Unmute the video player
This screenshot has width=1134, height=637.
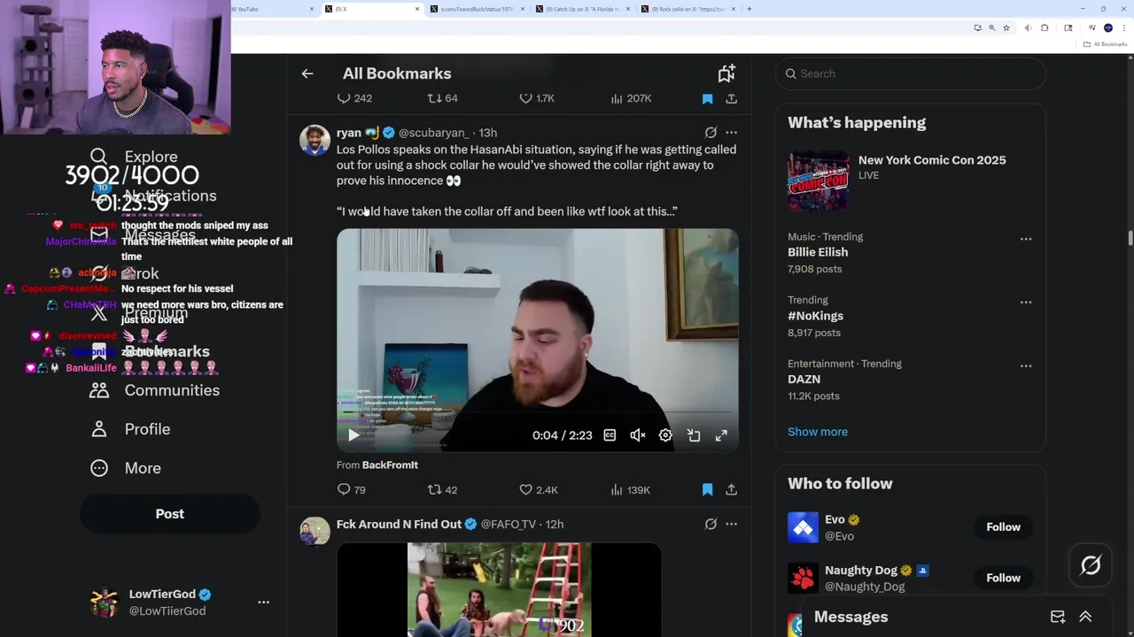pyautogui.click(x=637, y=435)
